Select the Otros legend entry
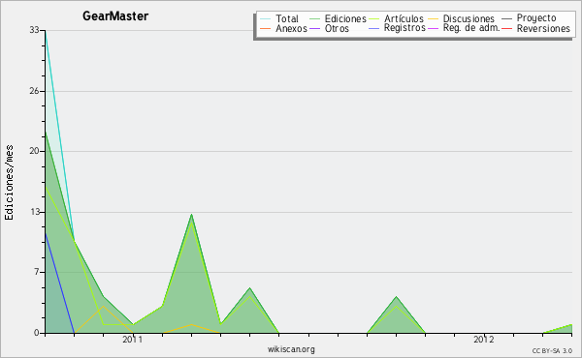This screenshot has width=582, height=358. tap(337, 28)
